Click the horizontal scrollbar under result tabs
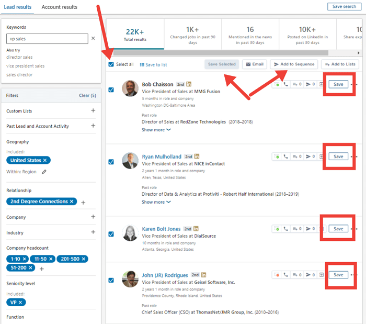 [x=220, y=52]
